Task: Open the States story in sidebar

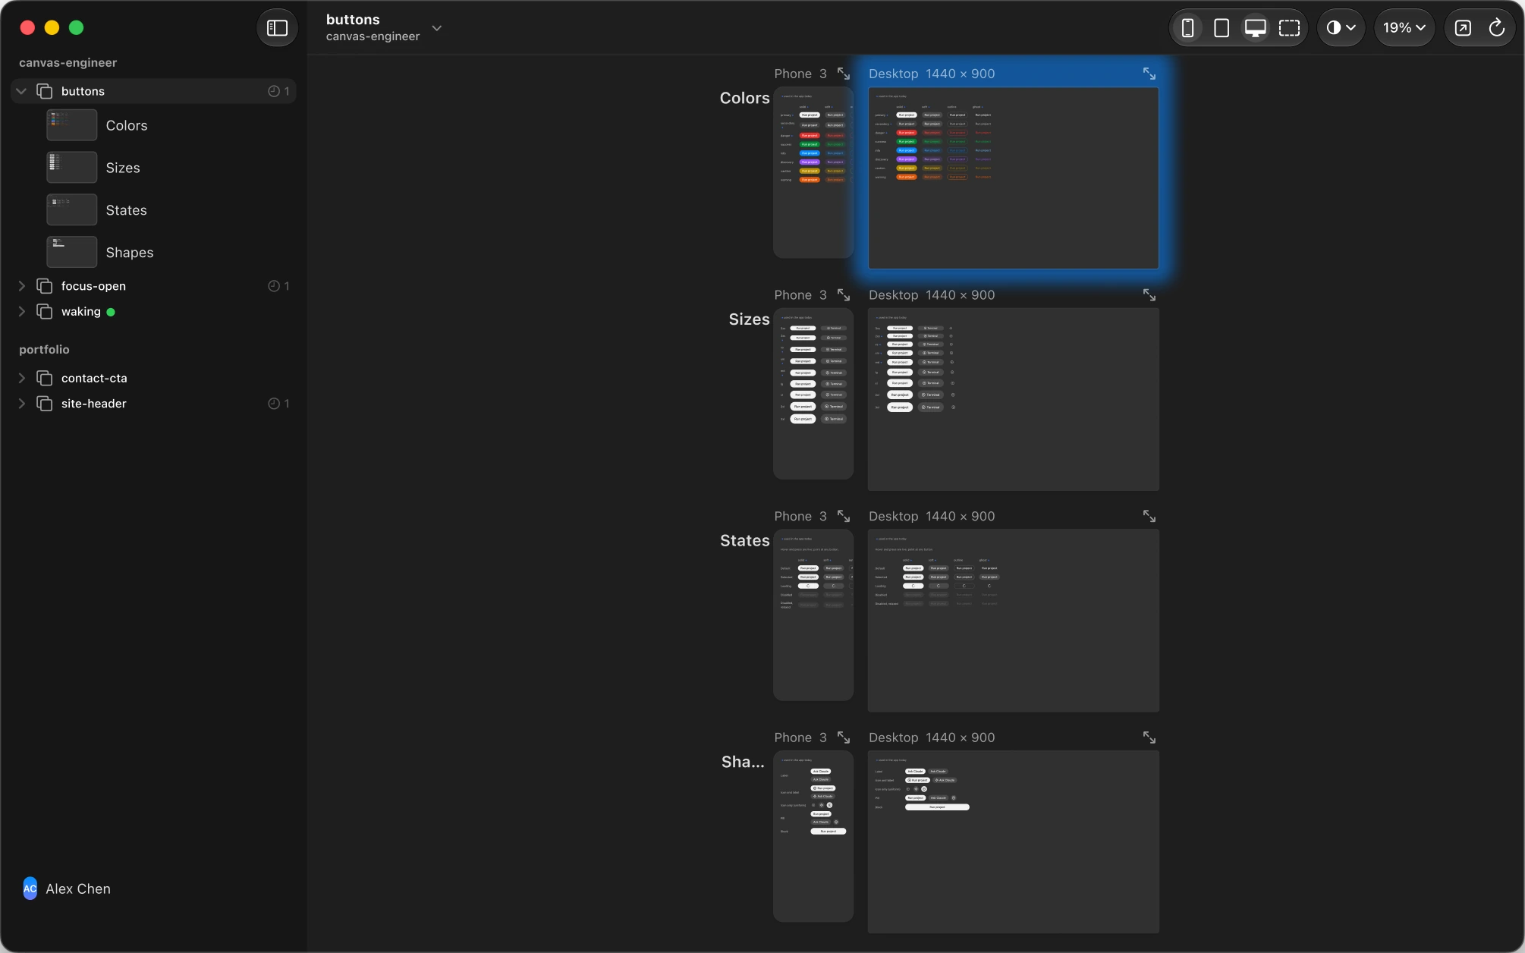Action: coord(126,210)
